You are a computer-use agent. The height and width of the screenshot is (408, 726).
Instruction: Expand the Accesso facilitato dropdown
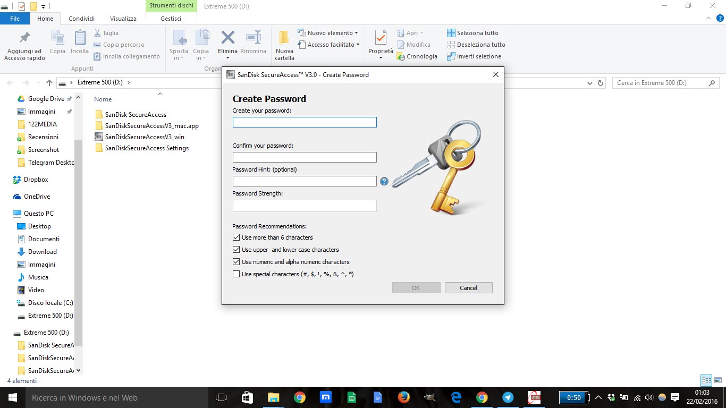358,45
